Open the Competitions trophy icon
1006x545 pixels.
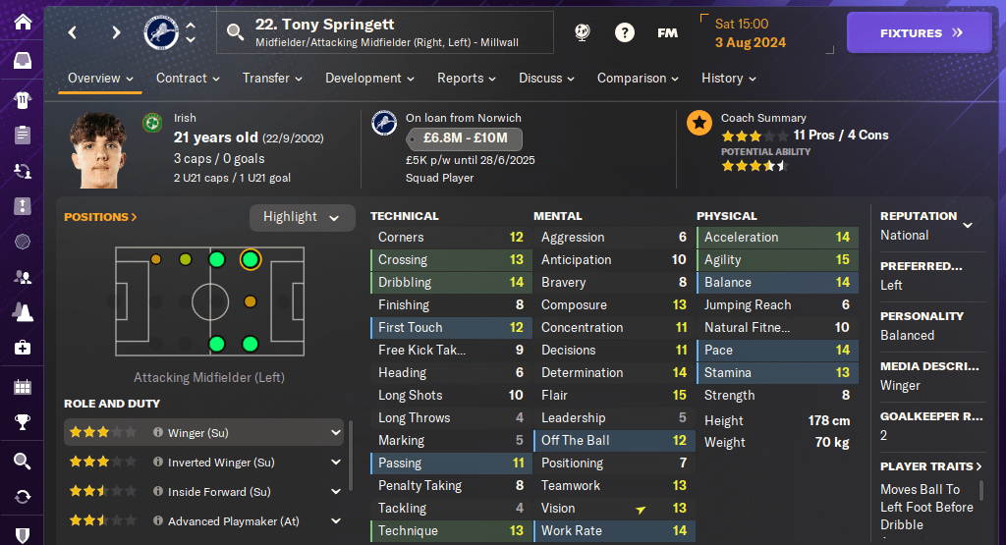coord(22,422)
